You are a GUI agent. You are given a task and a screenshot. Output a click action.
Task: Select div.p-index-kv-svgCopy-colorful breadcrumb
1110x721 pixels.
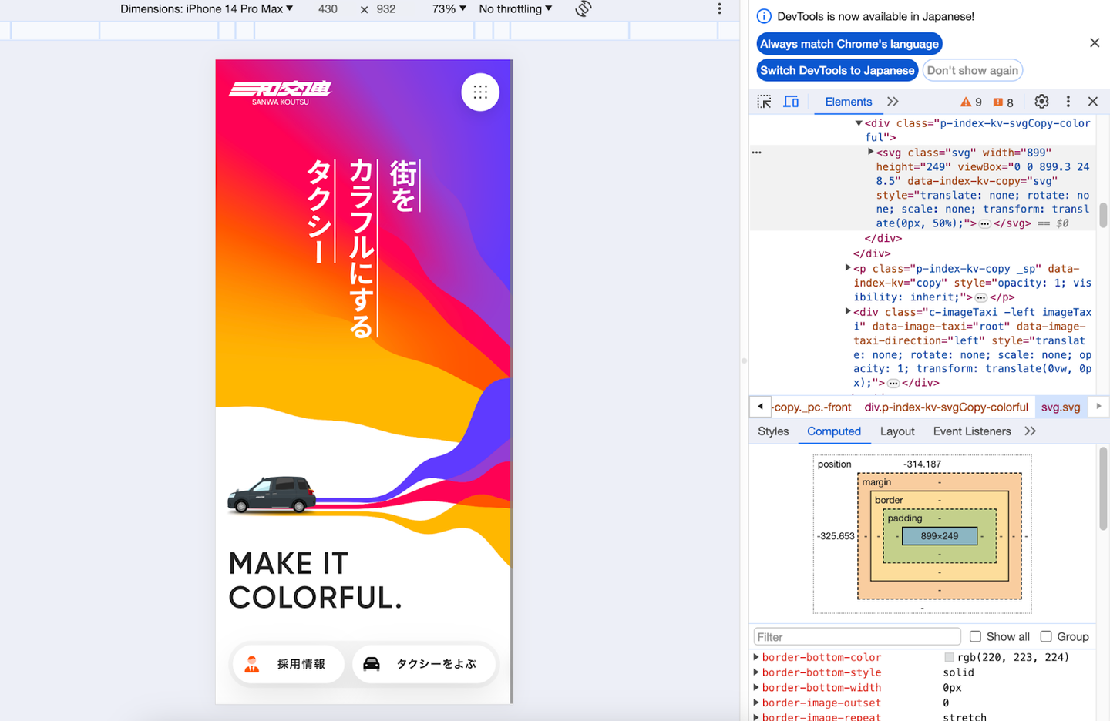tap(946, 407)
